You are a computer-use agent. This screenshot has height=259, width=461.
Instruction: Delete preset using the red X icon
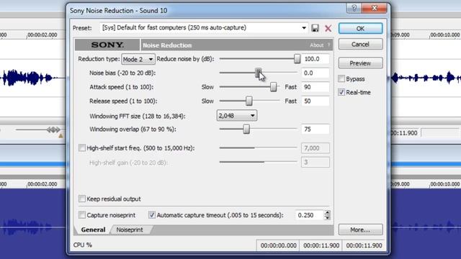(x=328, y=28)
